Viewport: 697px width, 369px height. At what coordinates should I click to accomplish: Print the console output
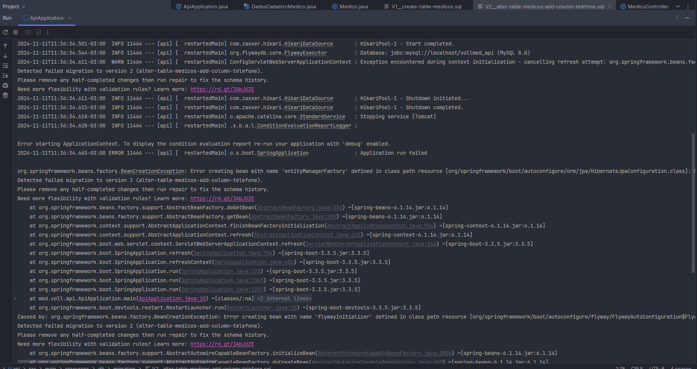point(5,85)
